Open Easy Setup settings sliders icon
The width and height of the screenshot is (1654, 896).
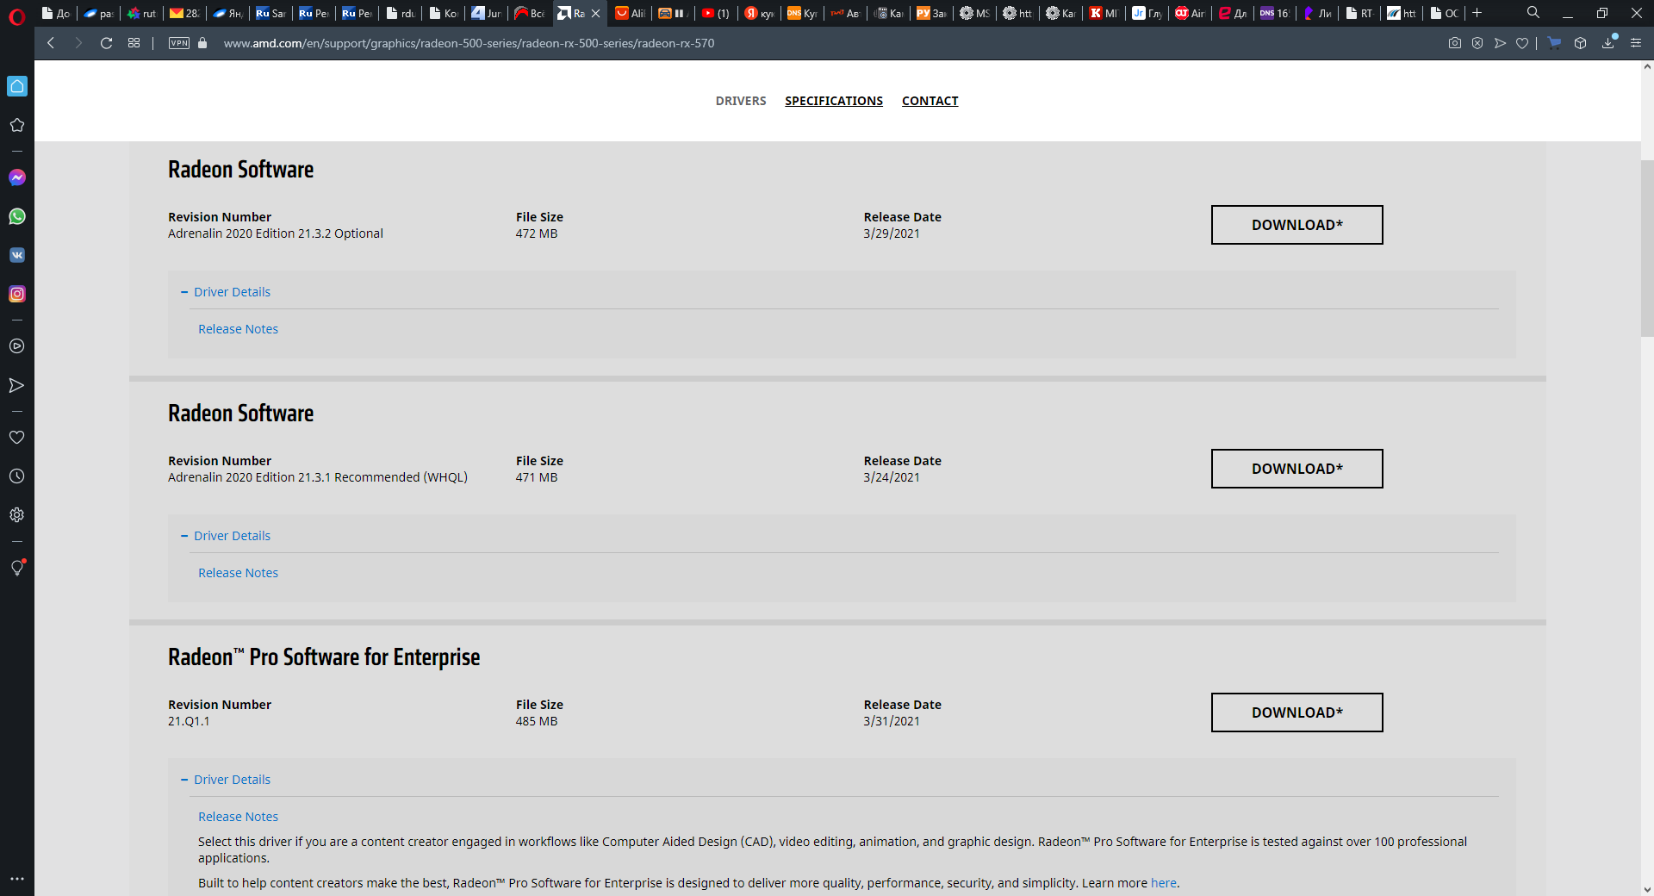coord(1636,43)
